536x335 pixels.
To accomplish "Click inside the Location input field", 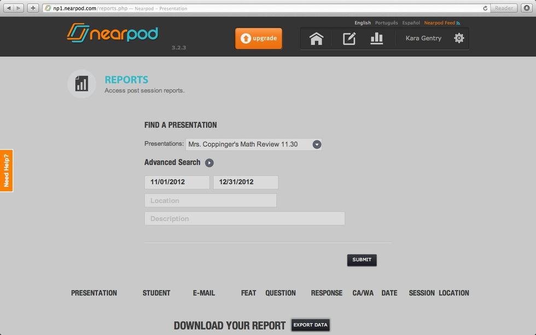I will click(x=210, y=201).
